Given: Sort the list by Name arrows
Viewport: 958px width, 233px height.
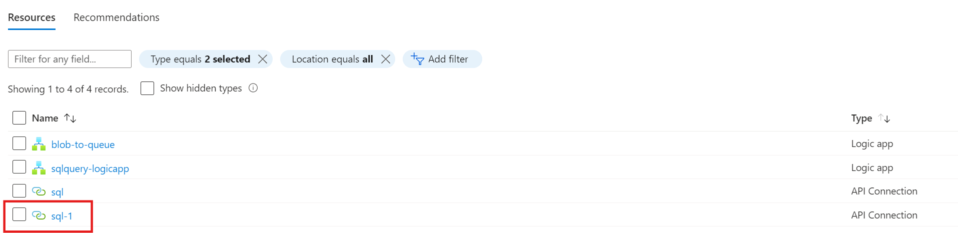Looking at the screenshot, I should 70,118.
